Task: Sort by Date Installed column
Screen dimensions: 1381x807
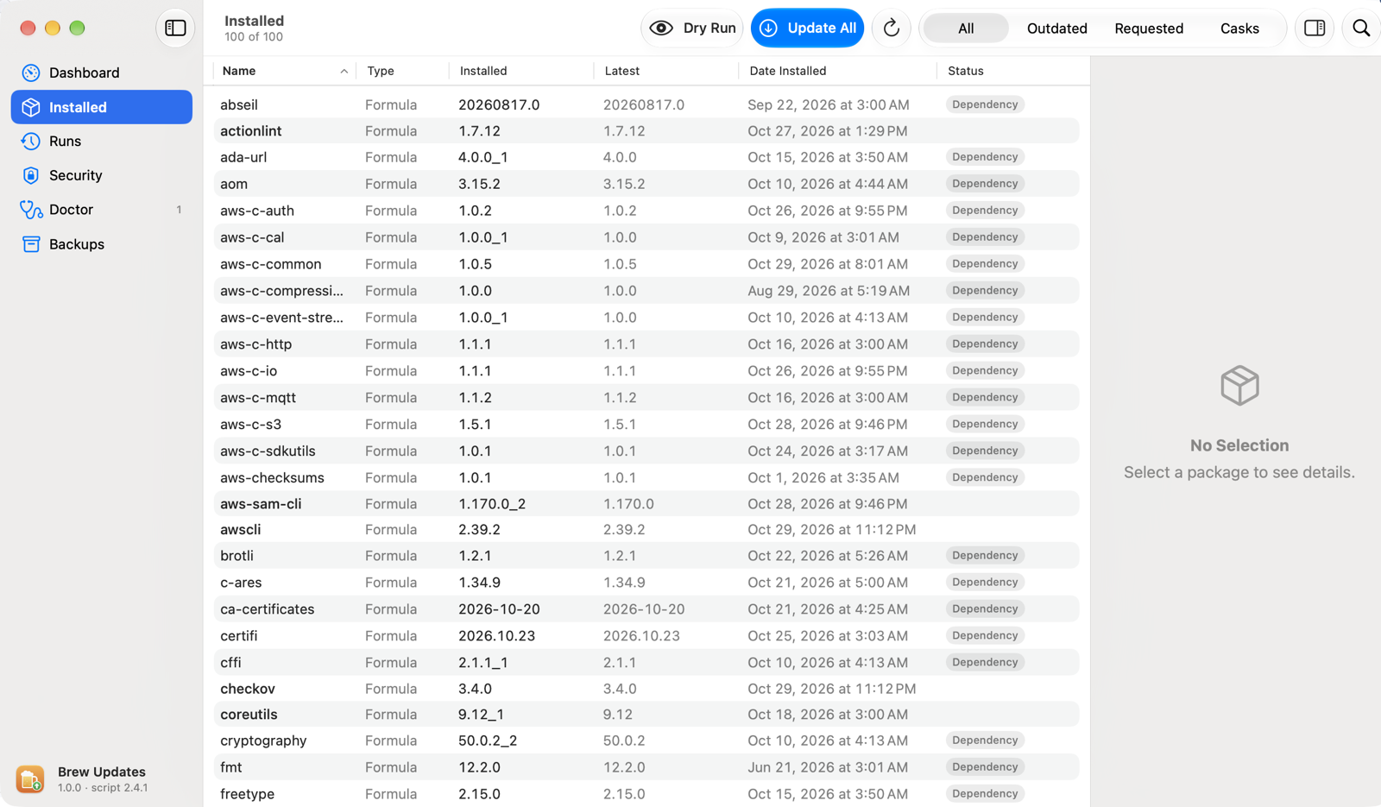Action: [x=837, y=71]
